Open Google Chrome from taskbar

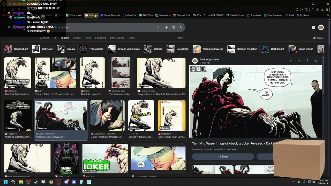click(x=51, y=182)
